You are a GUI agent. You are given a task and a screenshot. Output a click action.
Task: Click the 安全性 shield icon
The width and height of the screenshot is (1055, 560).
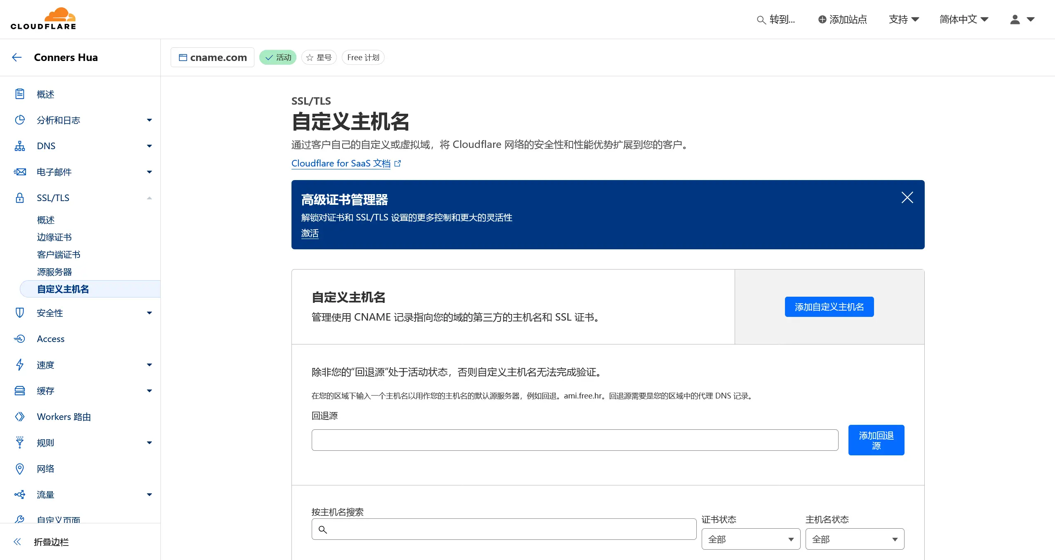point(20,313)
